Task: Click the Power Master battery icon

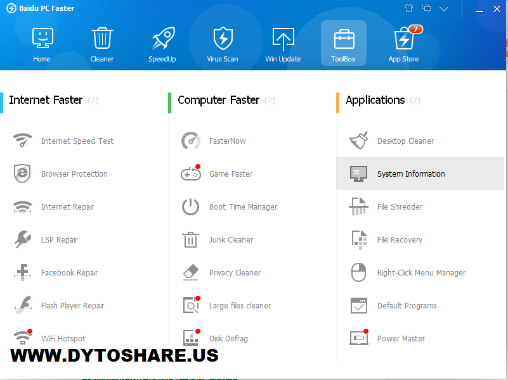Action: [360, 338]
